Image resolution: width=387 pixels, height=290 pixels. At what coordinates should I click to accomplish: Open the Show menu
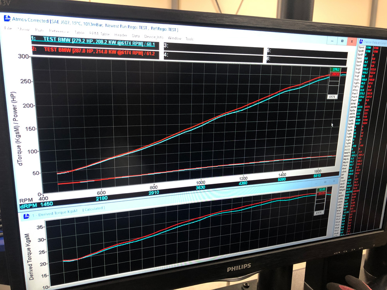click(24, 29)
